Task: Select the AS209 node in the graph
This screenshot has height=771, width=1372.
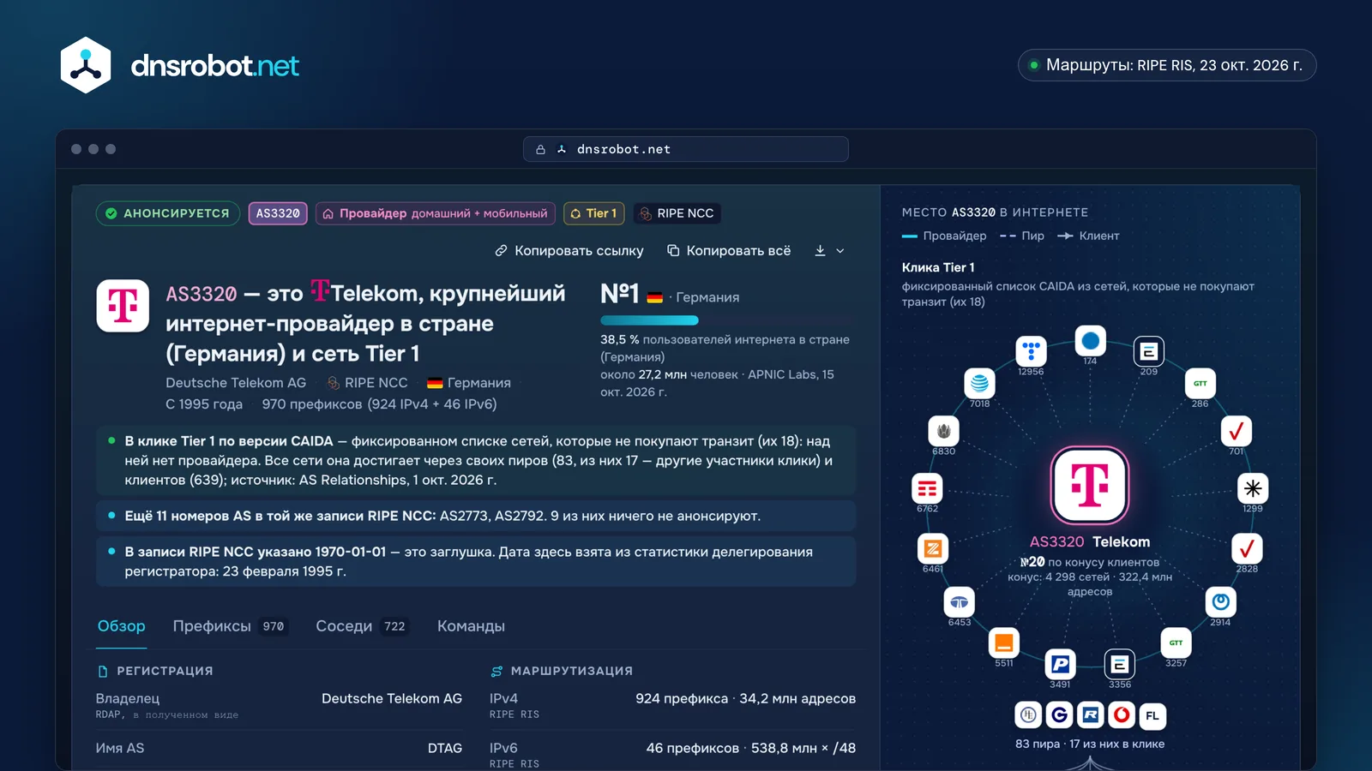Action: pyautogui.click(x=1148, y=351)
